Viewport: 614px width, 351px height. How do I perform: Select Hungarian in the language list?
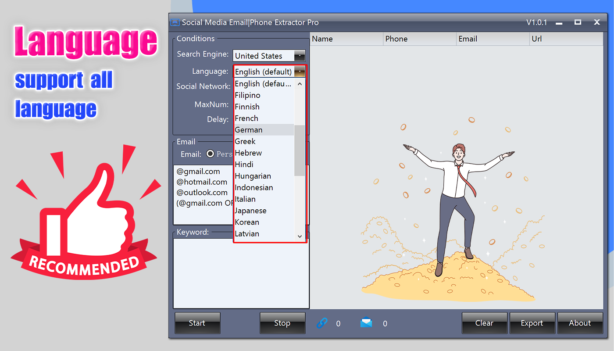[x=264, y=176]
